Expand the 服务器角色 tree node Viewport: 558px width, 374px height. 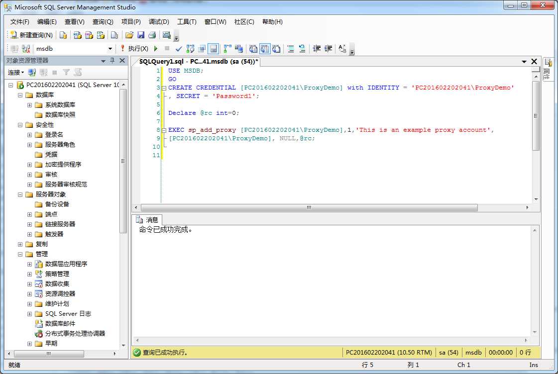pyautogui.click(x=30, y=145)
